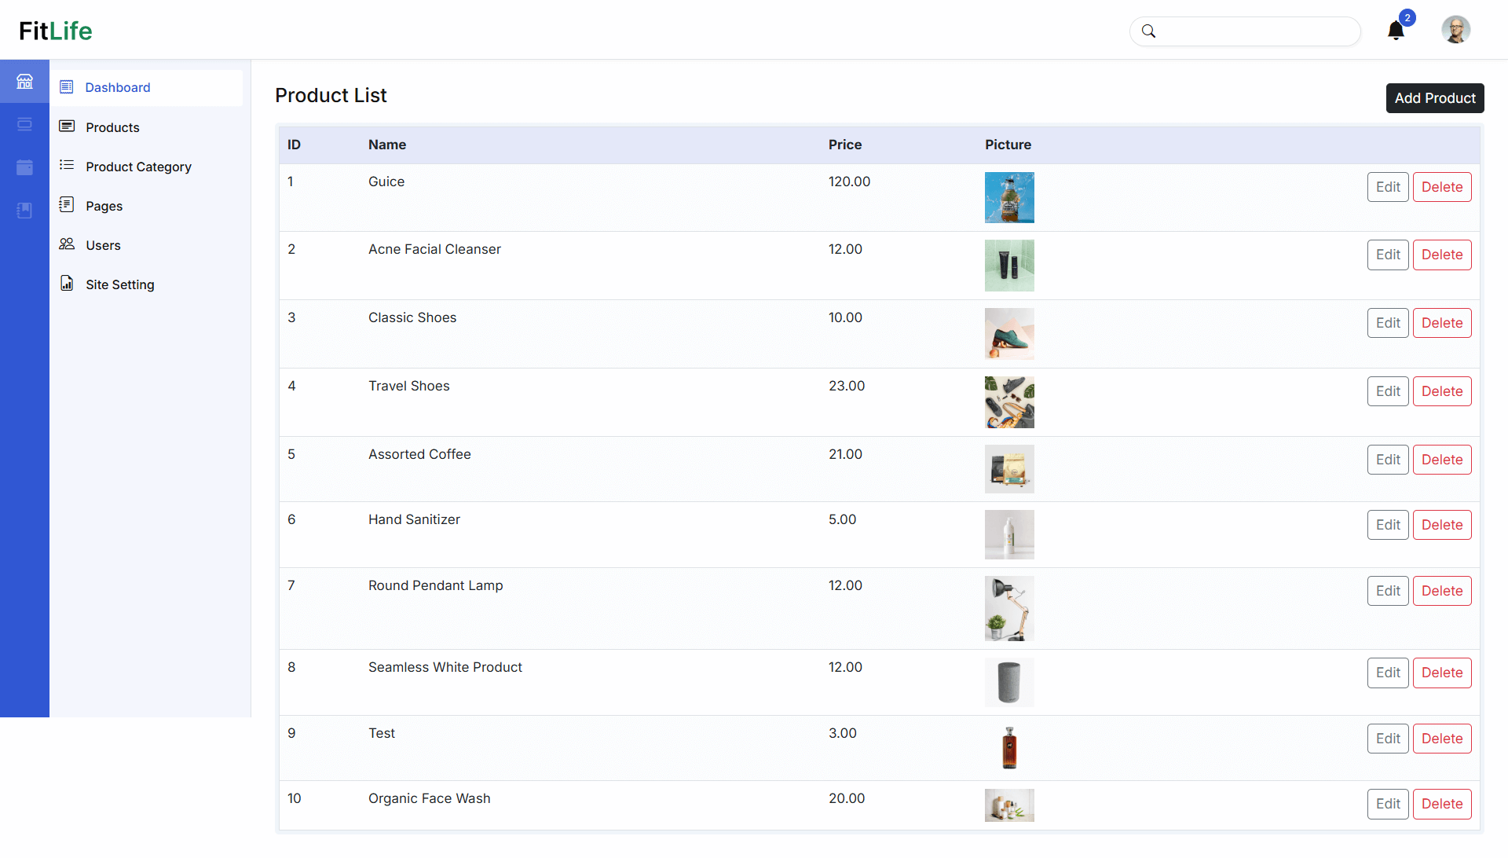Open the Products menu item

tap(112, 127)
